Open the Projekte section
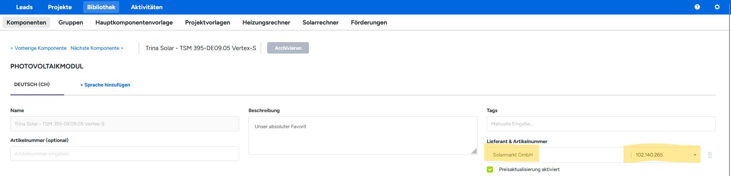This screenshot has height=176, width=731. pyautogui.click(x=60, y=7)
